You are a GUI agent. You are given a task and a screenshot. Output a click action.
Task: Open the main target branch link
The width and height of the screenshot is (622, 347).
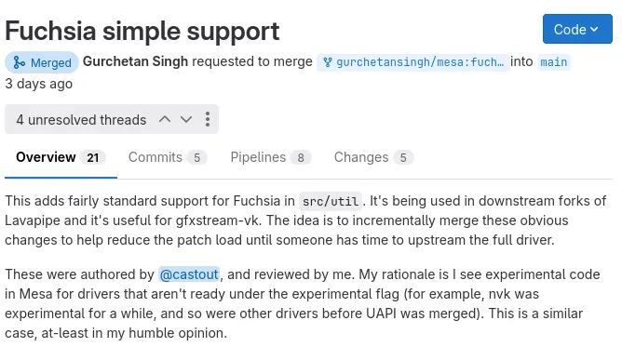click(554, 62)
